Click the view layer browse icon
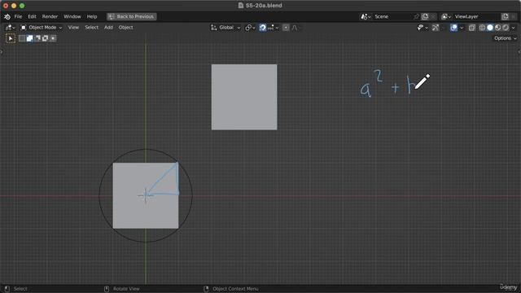The image size is (521, 293). pyautogui.click(x=446, y=16)
